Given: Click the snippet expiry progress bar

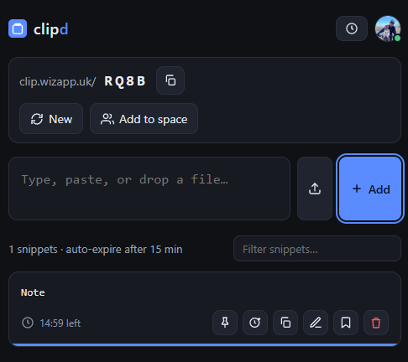Looking at the screenshot, I should point(205,344).
